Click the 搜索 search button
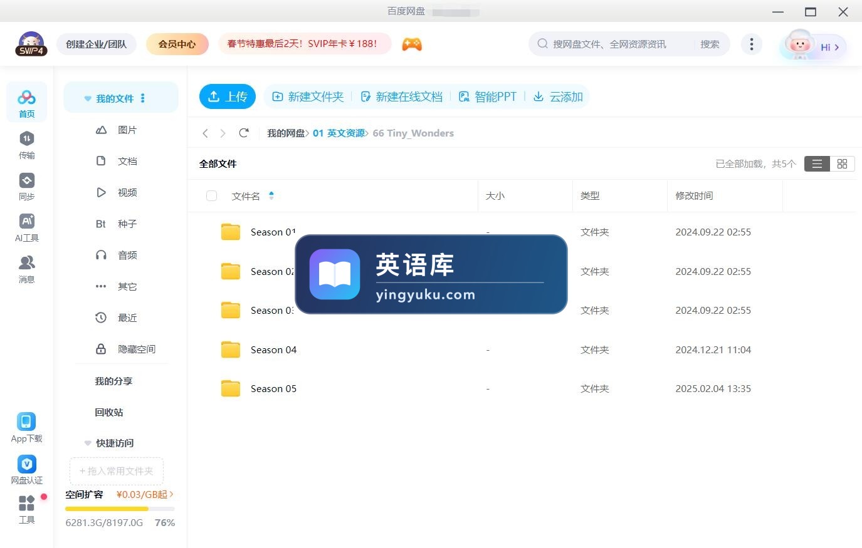Image resolution: width=862 pixels, height=548 pixels. [x=710, y=44]
